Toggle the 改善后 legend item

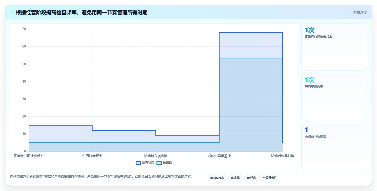164,163
